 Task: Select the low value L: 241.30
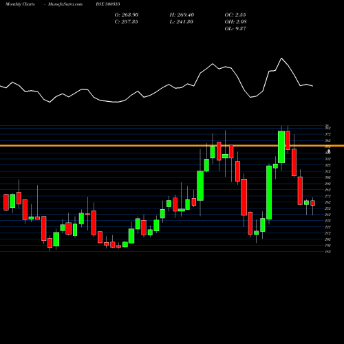tap(182, 22)
